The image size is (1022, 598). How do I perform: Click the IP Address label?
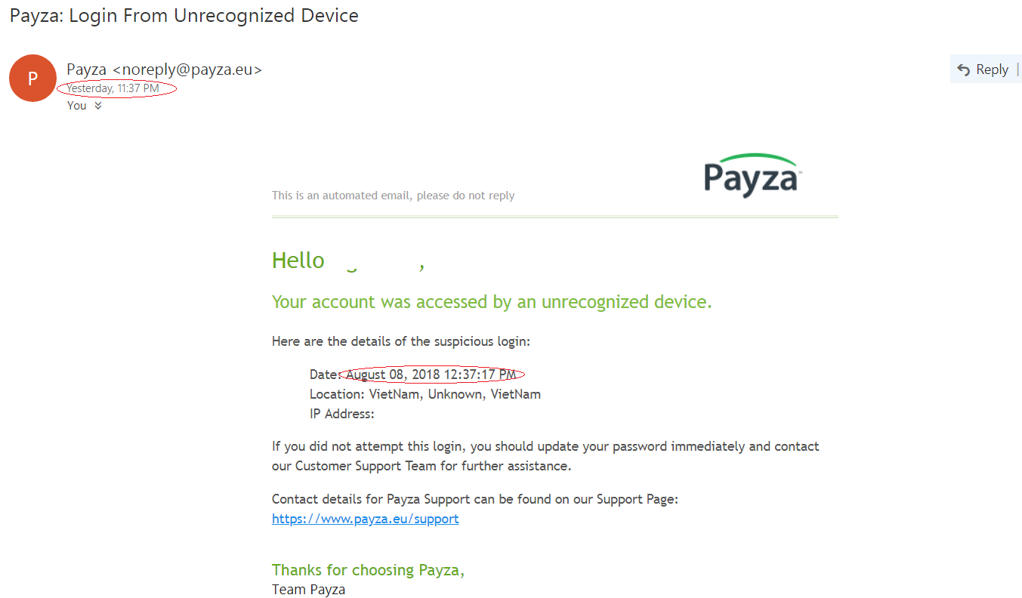click(341, 414)
